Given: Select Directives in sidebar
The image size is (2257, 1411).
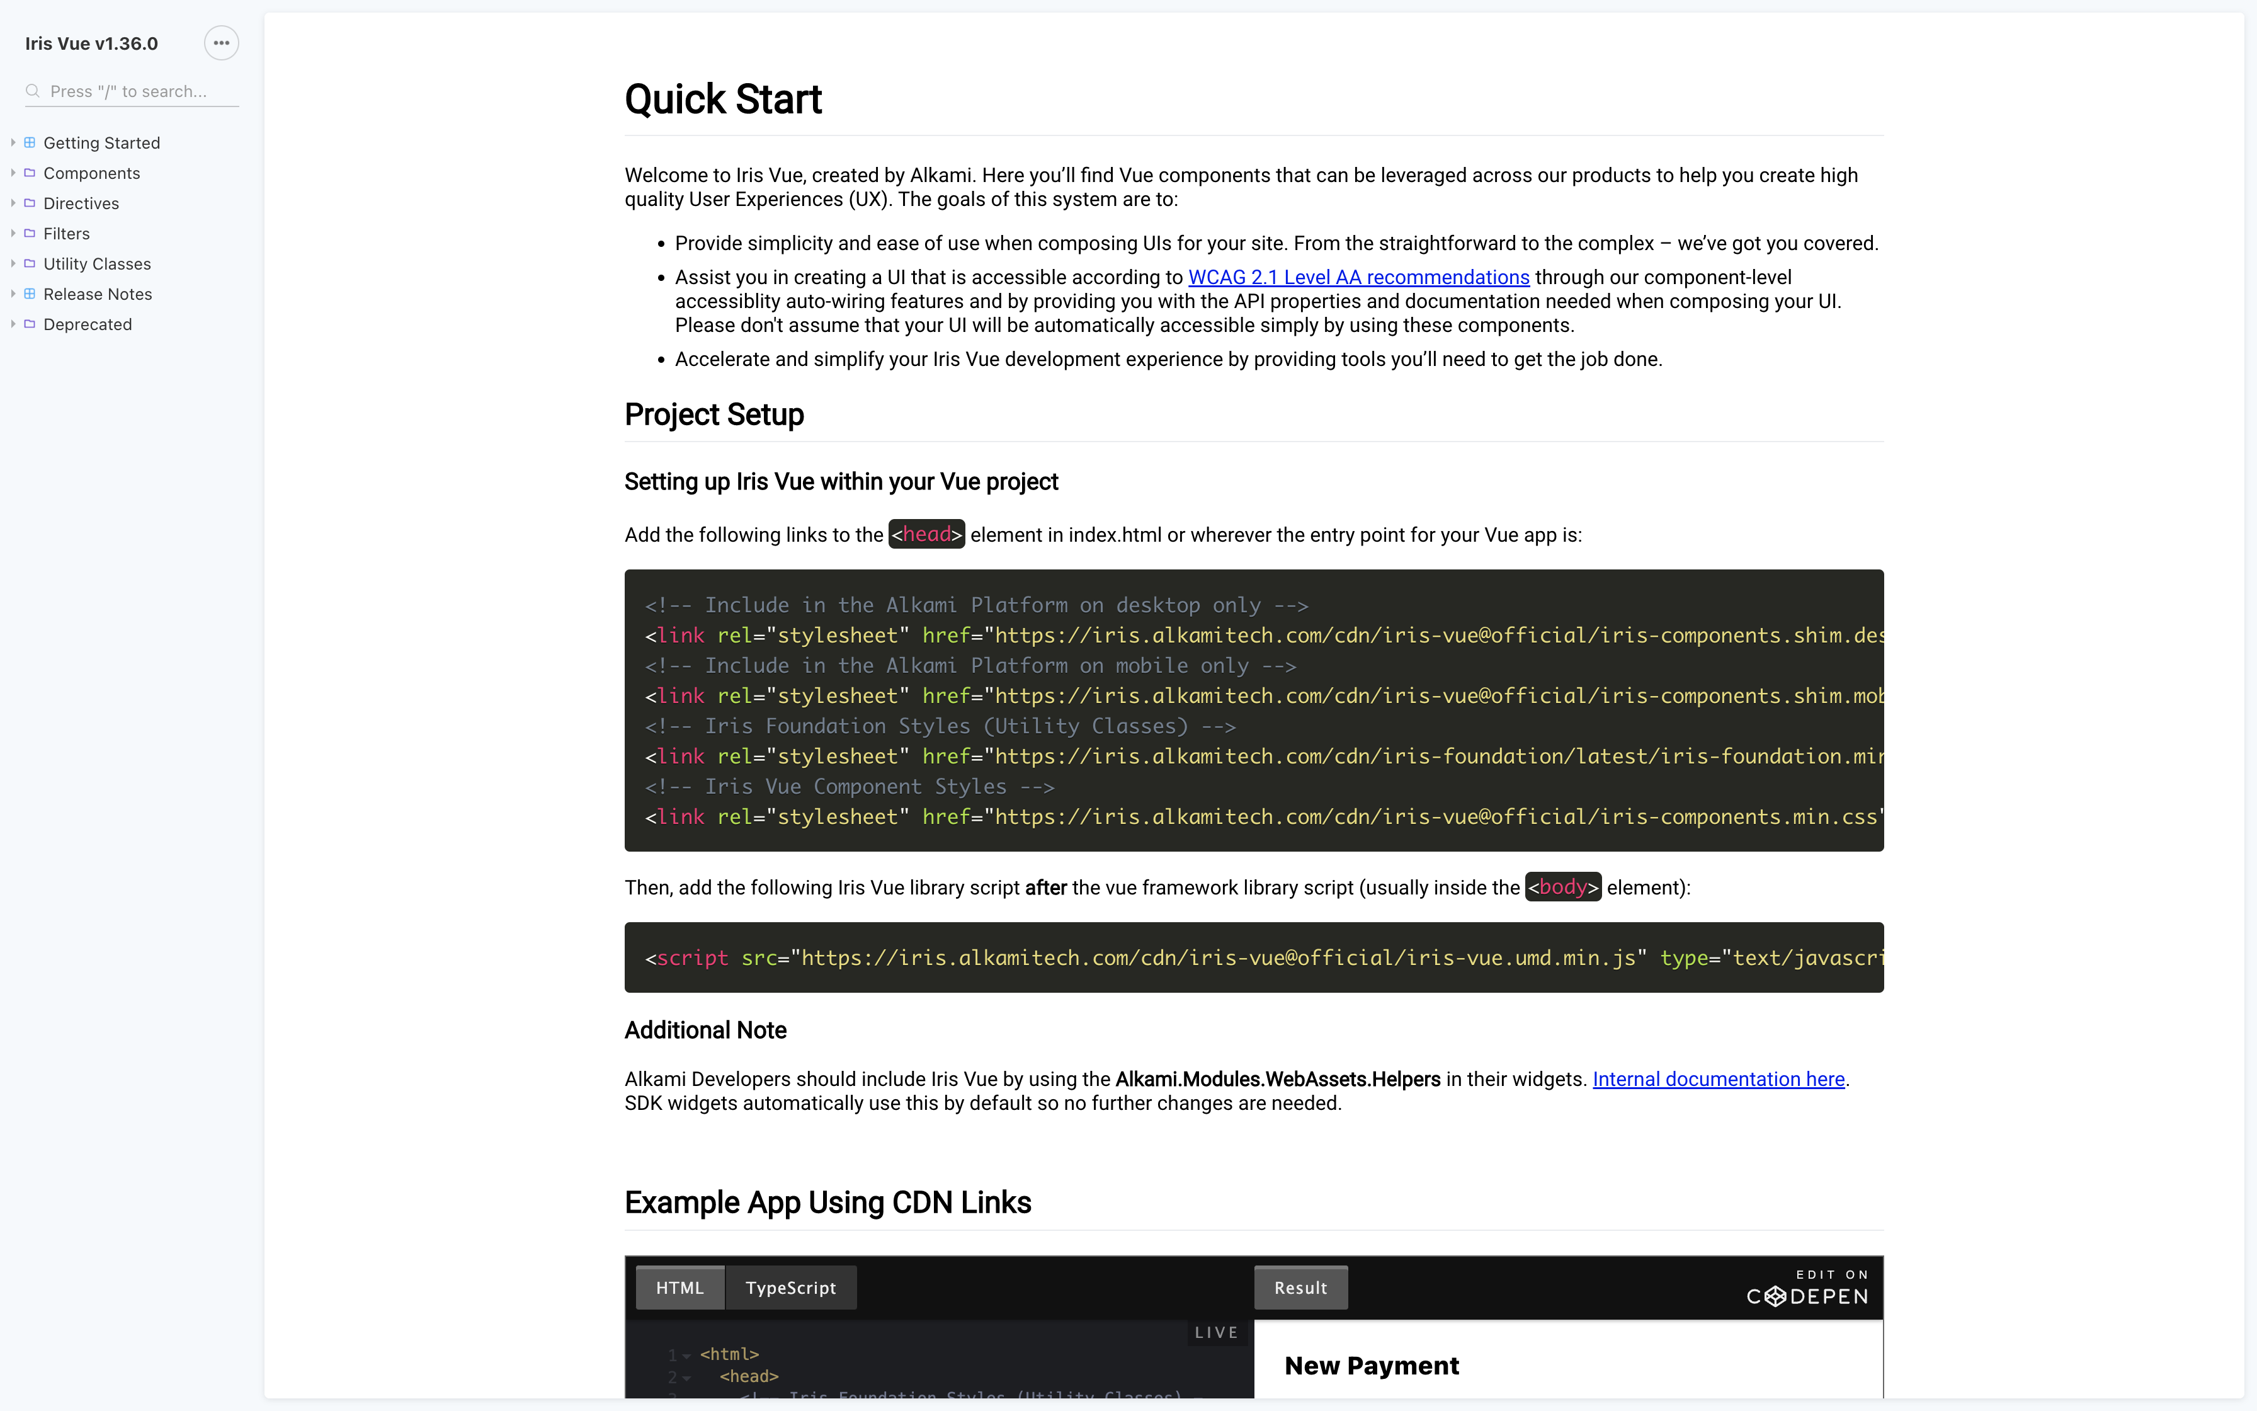Looking at the screenshot, I should point(81,202).
